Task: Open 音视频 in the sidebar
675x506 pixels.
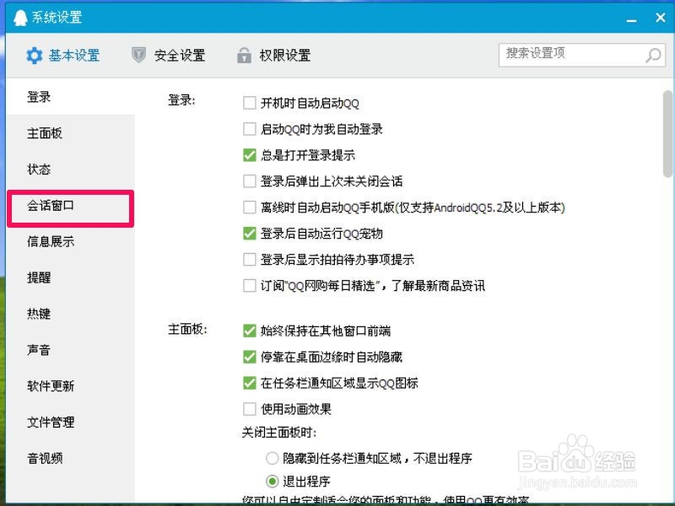Action: click(x=71, y=458)
